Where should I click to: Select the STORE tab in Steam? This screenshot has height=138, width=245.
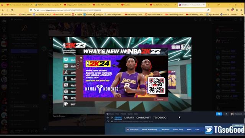click(118, 118)
